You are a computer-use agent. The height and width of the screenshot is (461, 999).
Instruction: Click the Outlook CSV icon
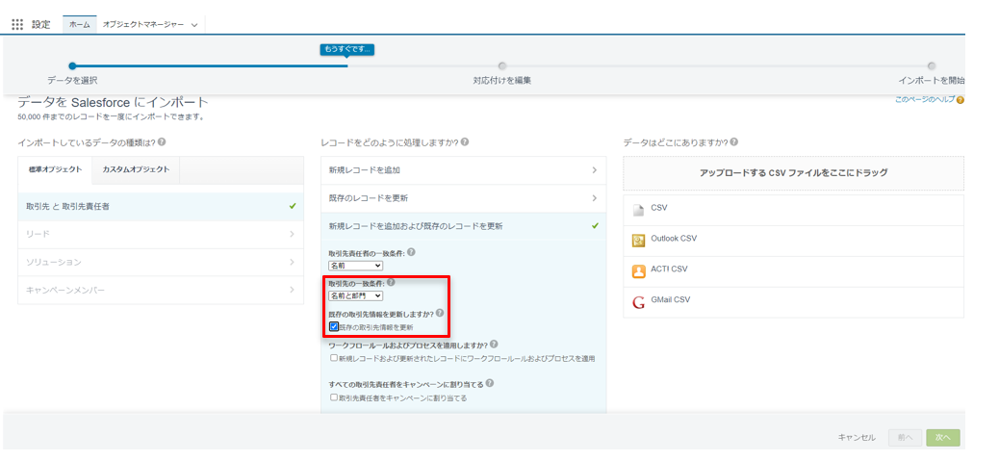(638, 241)
